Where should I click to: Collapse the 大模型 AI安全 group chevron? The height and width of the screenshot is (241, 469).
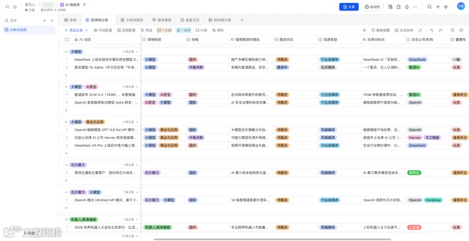click(66, 87)
